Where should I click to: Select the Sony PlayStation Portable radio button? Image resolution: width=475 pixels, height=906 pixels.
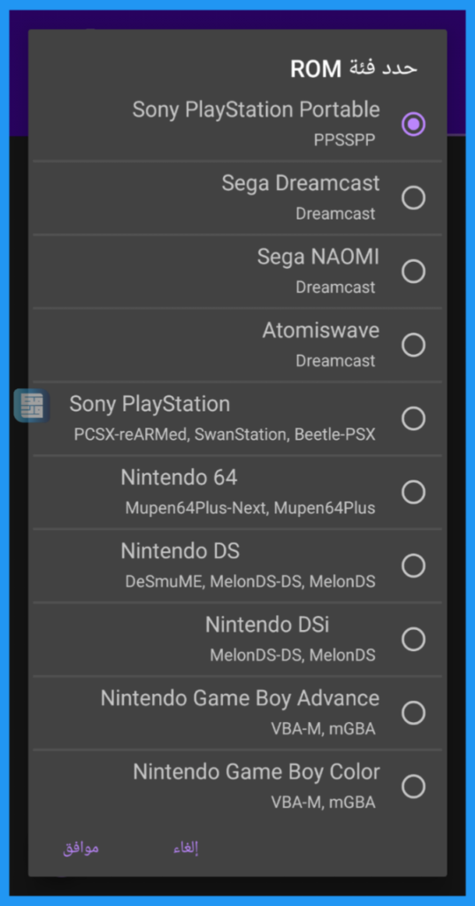pos(413,124)
